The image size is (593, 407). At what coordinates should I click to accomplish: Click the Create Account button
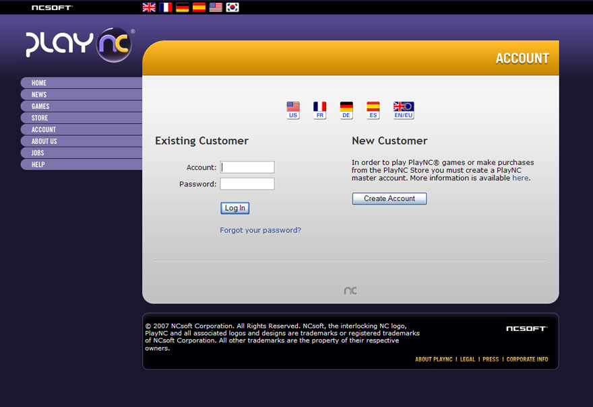pyautogui.click(x=389, y=198)
